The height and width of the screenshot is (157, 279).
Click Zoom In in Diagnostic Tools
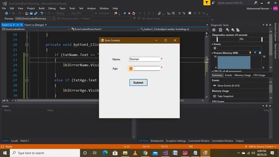(228, 30)
